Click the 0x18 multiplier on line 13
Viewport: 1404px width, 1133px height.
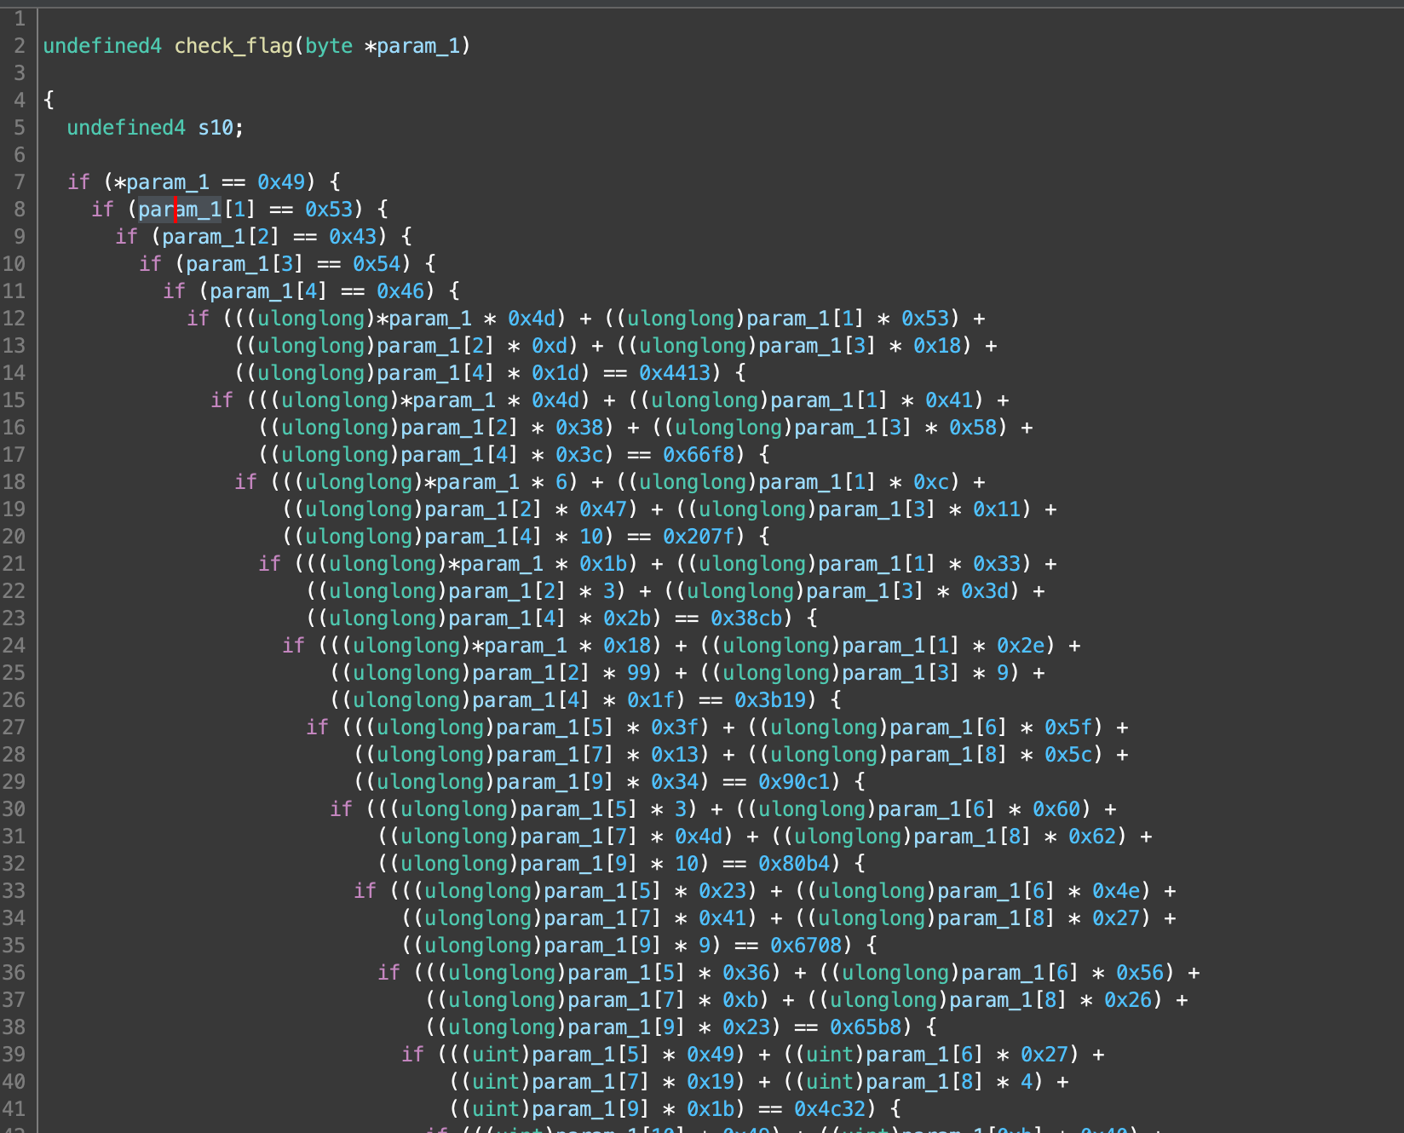[x=937, y=346]
